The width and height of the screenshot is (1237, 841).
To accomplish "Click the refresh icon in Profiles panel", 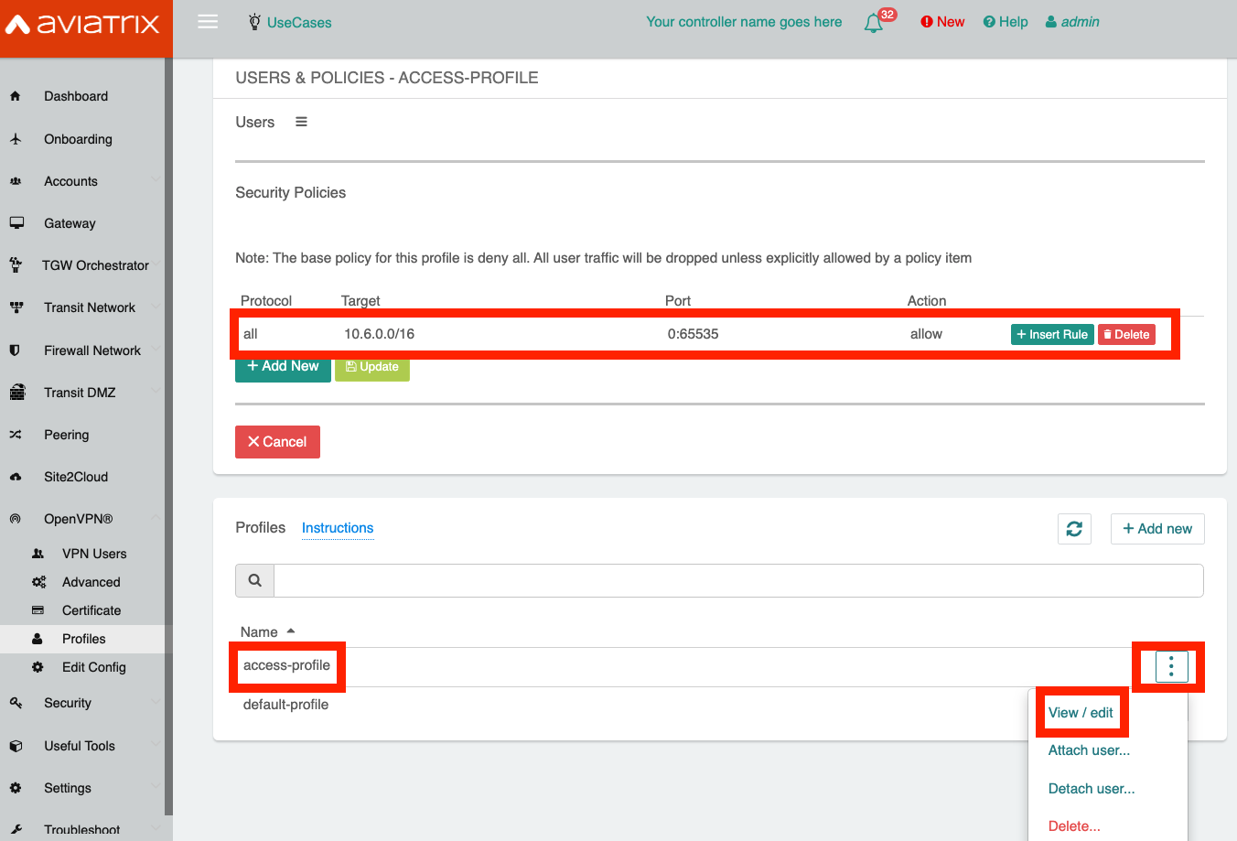I will tap(1074, 528).
